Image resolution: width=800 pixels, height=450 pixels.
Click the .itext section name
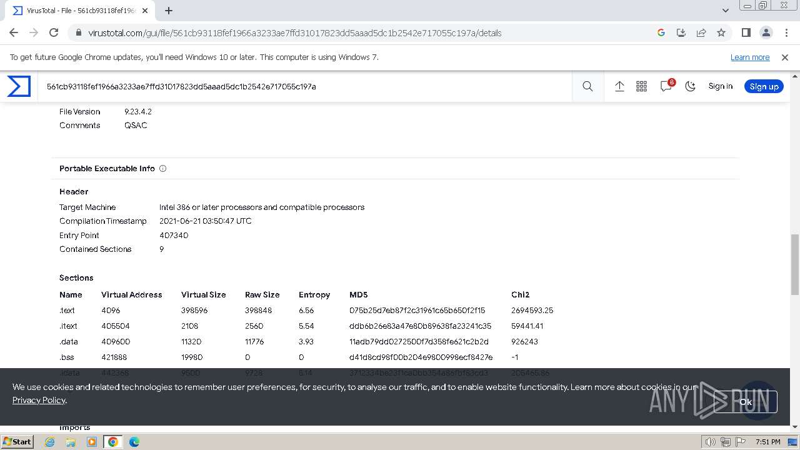(68, 326)
